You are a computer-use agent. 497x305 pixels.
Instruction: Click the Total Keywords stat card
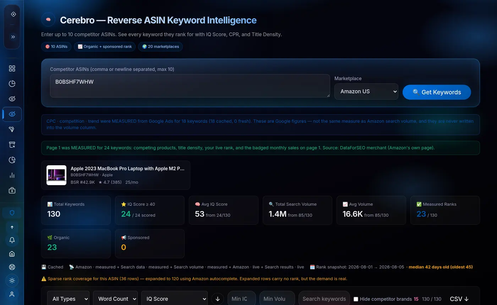(76, 210)
